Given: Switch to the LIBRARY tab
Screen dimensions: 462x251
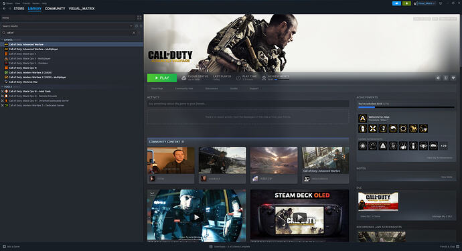Looking at the screenshot, I should 34,9.
